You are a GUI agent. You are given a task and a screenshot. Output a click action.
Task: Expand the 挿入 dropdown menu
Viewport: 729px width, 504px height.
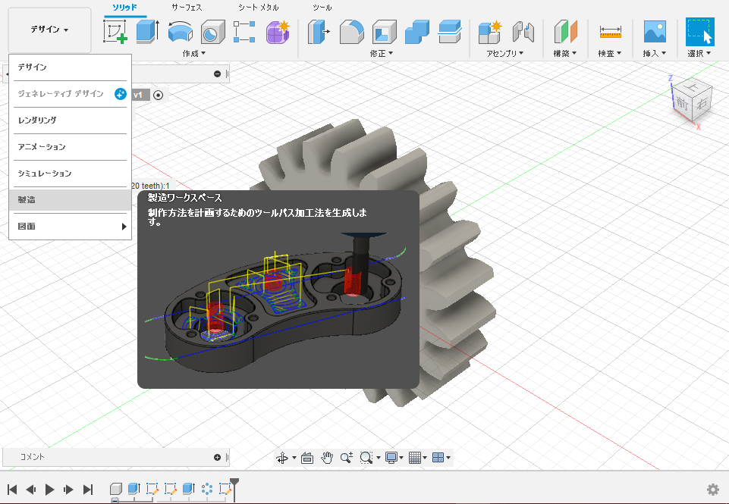pos(655,53)
